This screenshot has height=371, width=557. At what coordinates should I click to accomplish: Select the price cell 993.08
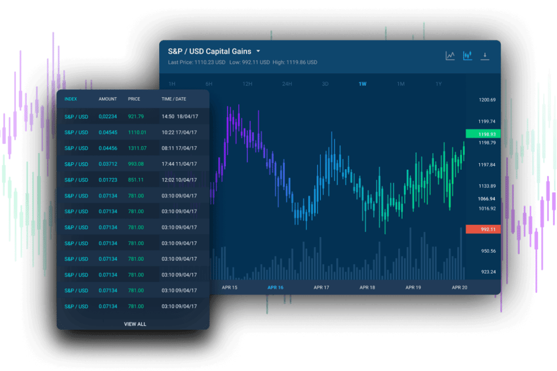pyautogui.click(x=136, y=164)
